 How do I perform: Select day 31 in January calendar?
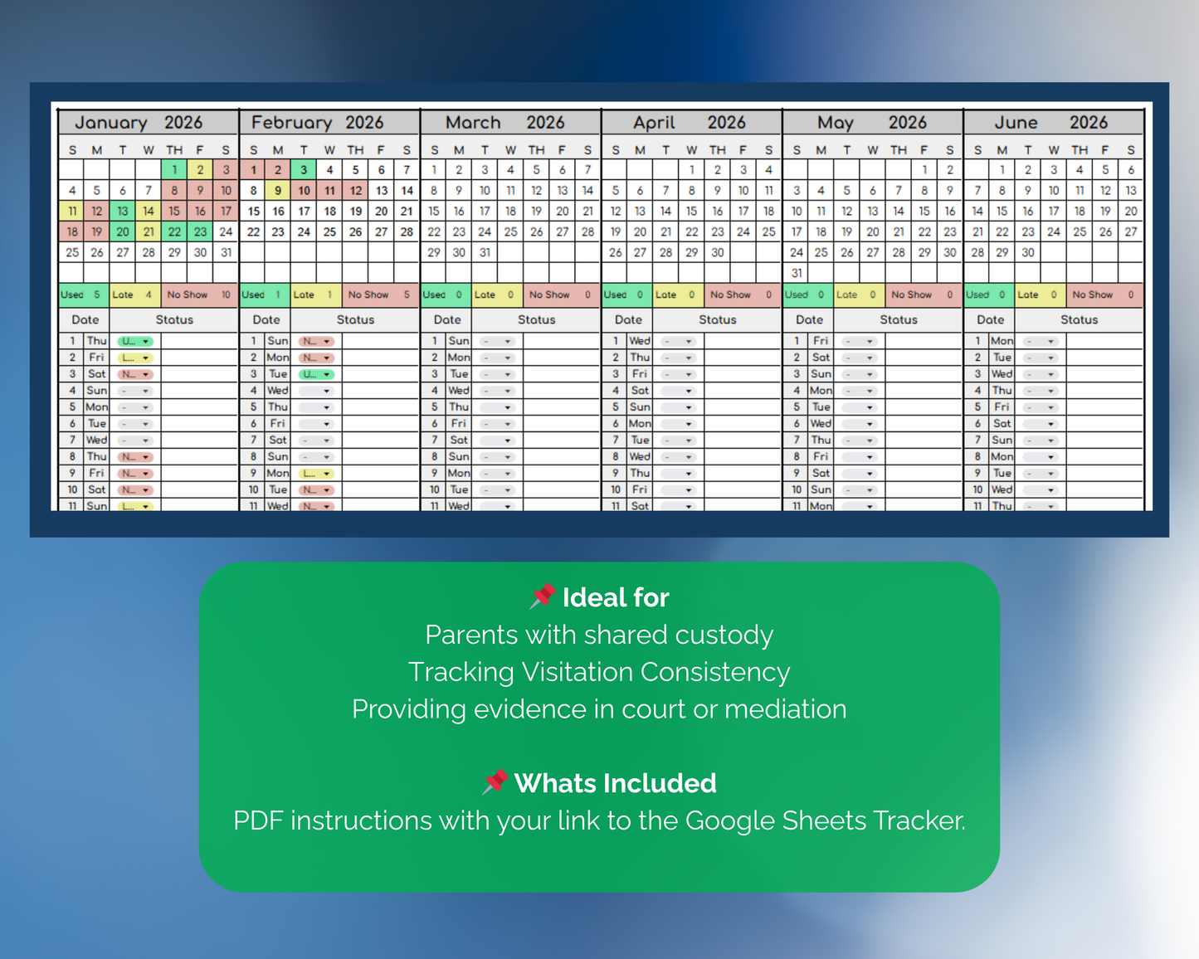coord(226,253)
